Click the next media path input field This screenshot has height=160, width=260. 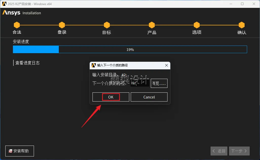pyautogui.click(x=140, y=83)
